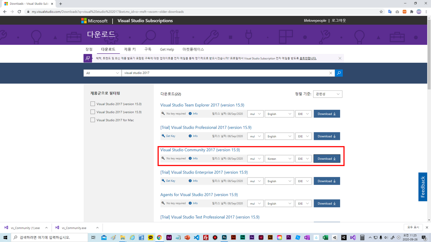This screenshot has width=431, height=242.
Task: Open Excel from the taskbar
Action: (x=325, y=237)
